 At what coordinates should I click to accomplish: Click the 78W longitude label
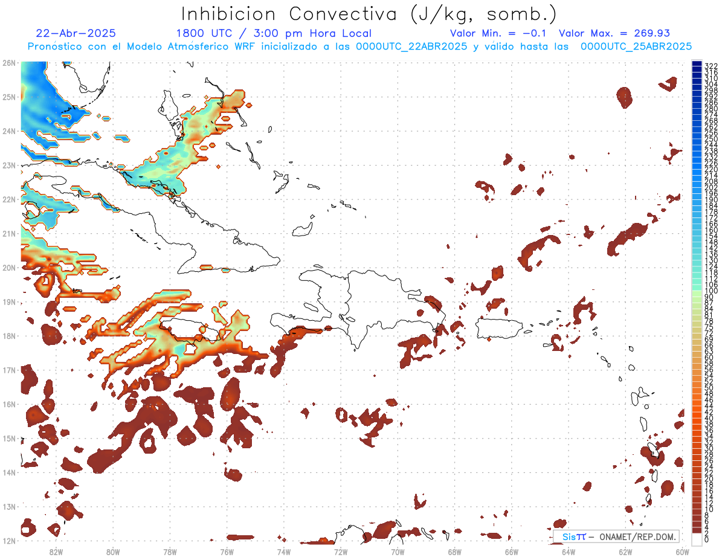click(170, 552)
